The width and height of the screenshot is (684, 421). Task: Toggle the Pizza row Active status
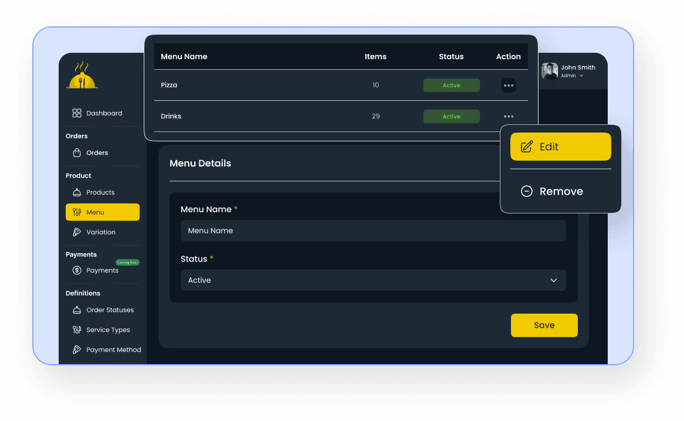[x=451, y=85]
